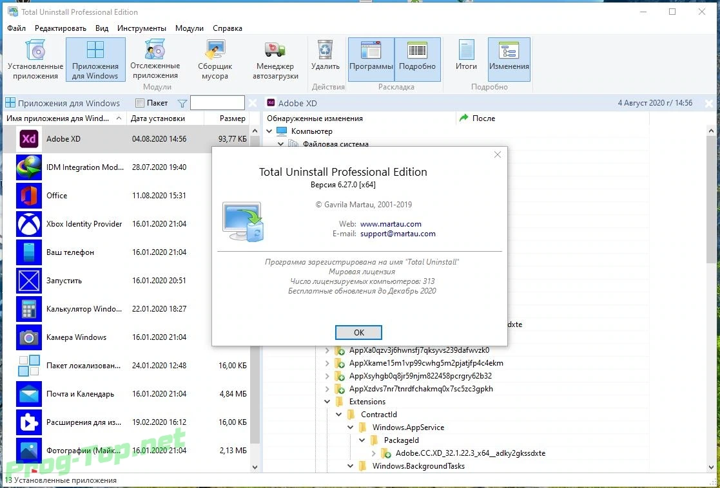Open the Вид menu
The height and width of the screenshot is (488, 720).
pos(102,28)
